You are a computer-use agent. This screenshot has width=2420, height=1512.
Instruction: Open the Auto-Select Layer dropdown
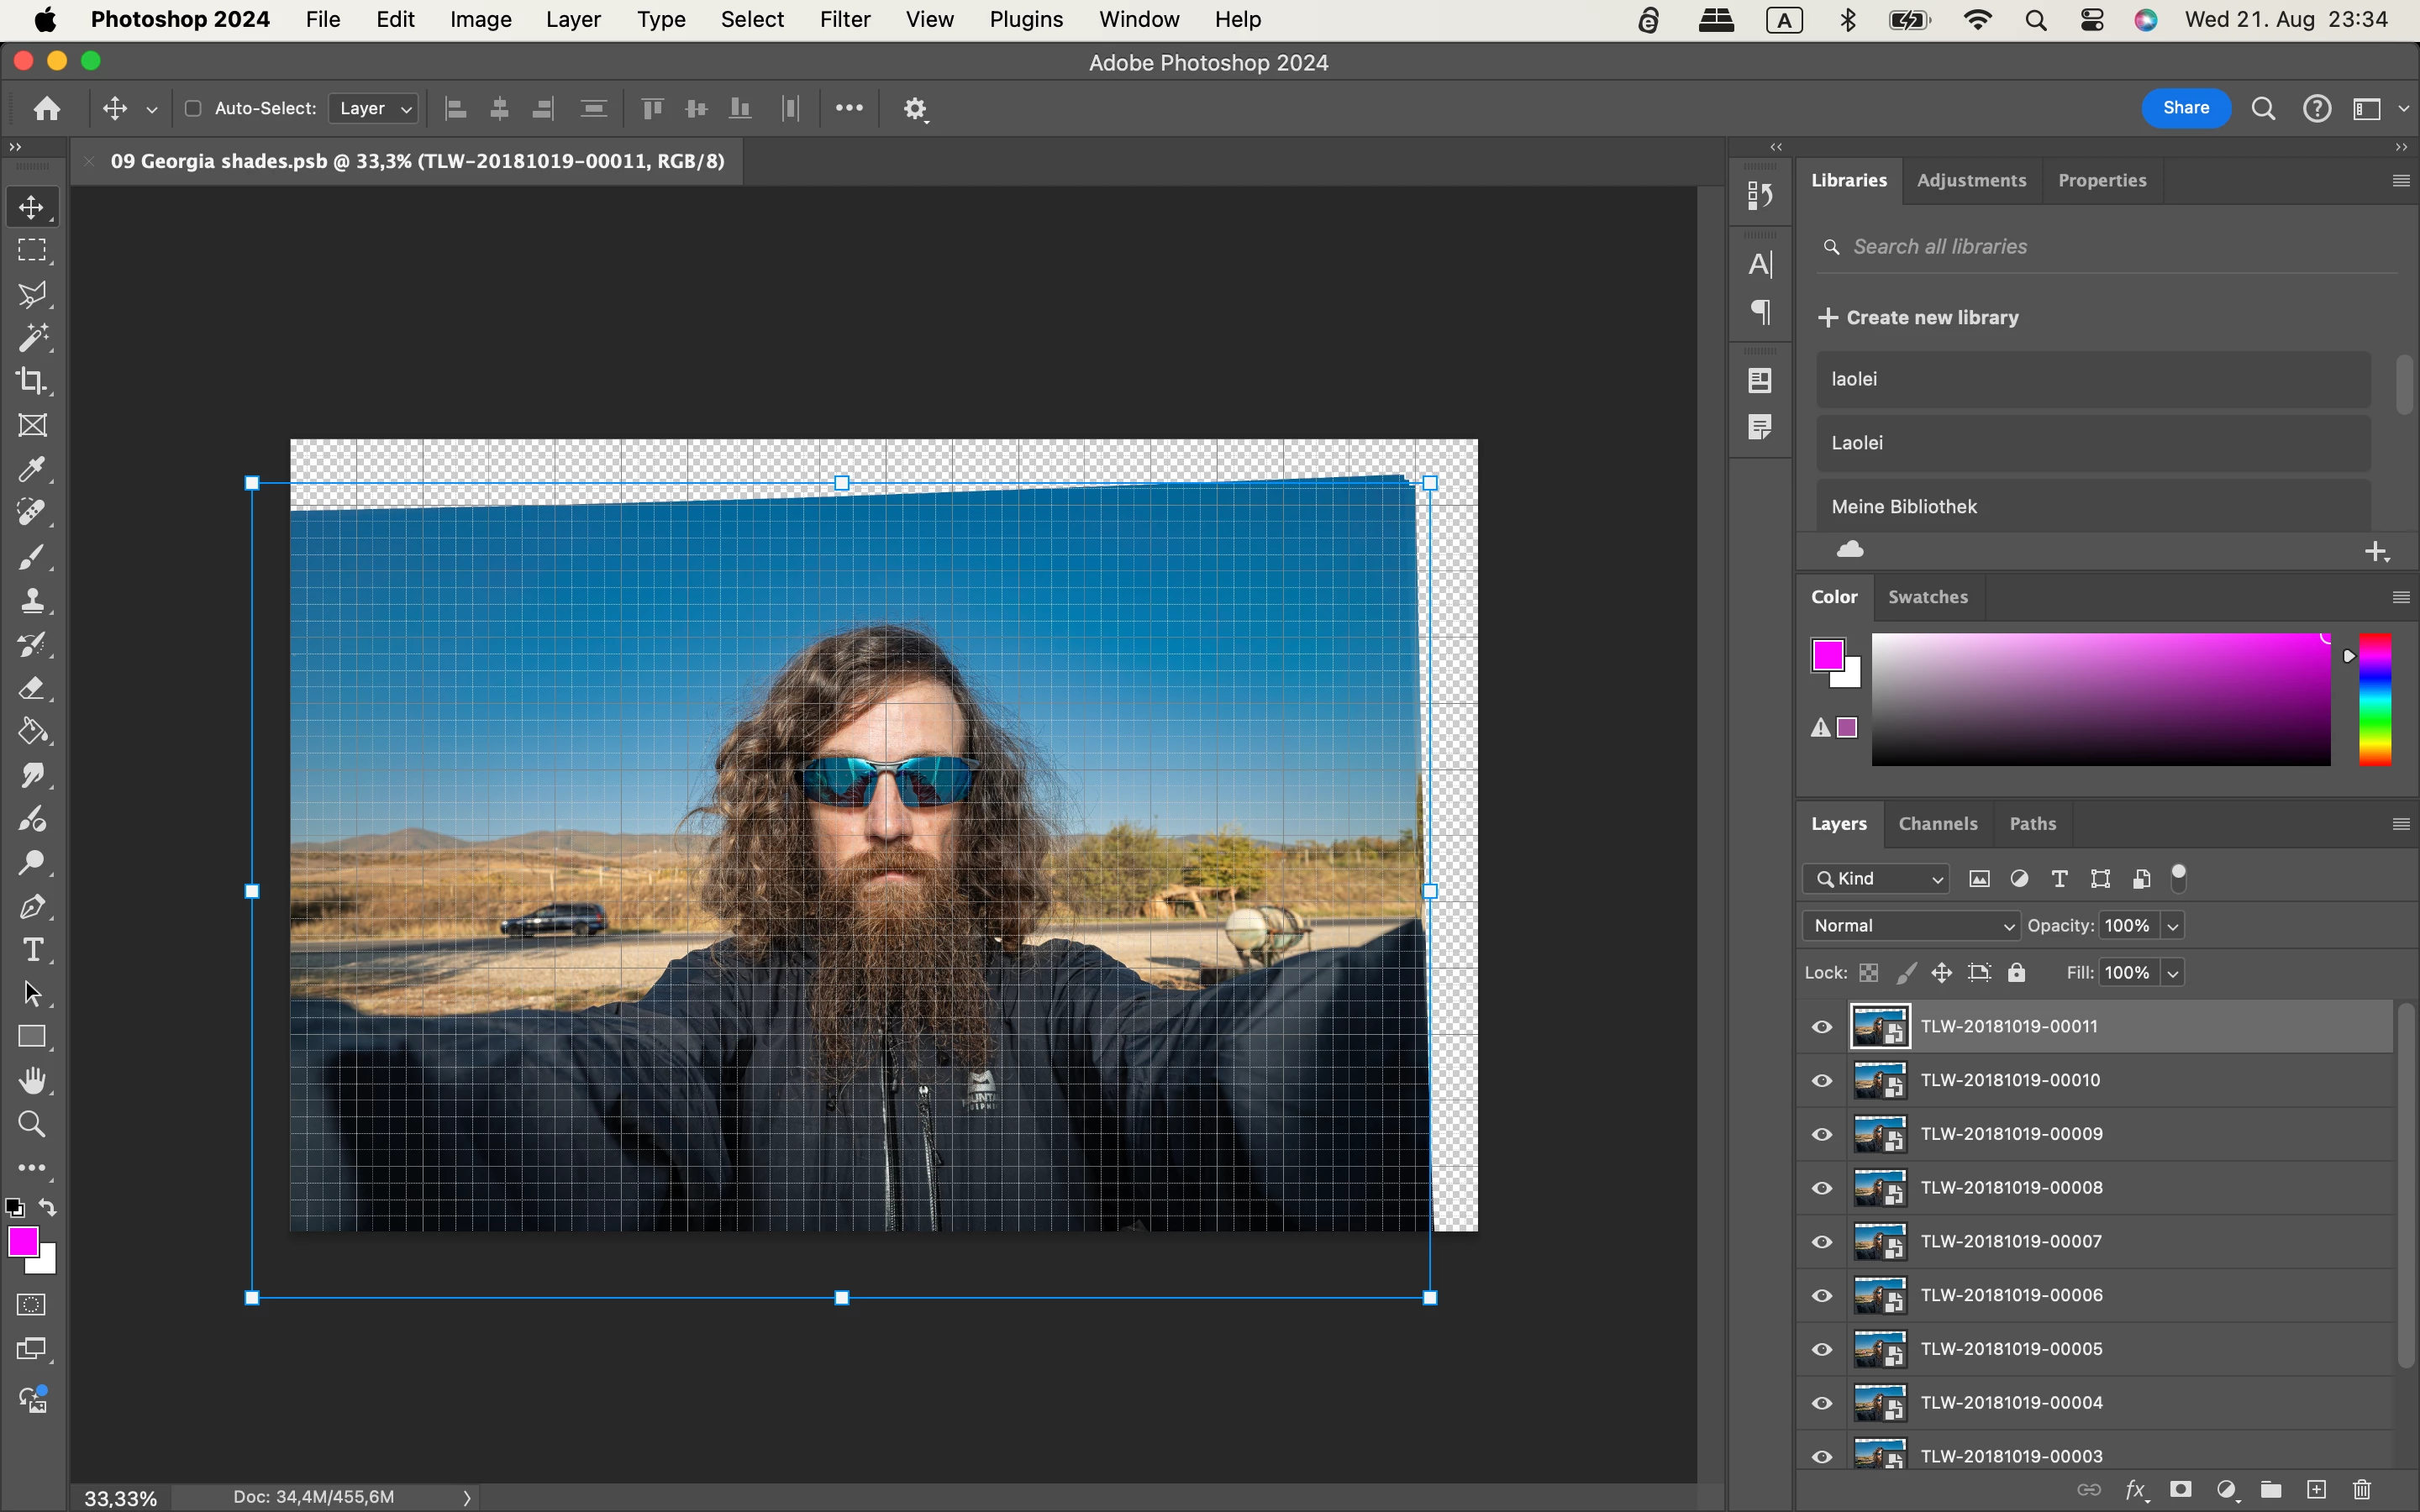tap(374, 108)
